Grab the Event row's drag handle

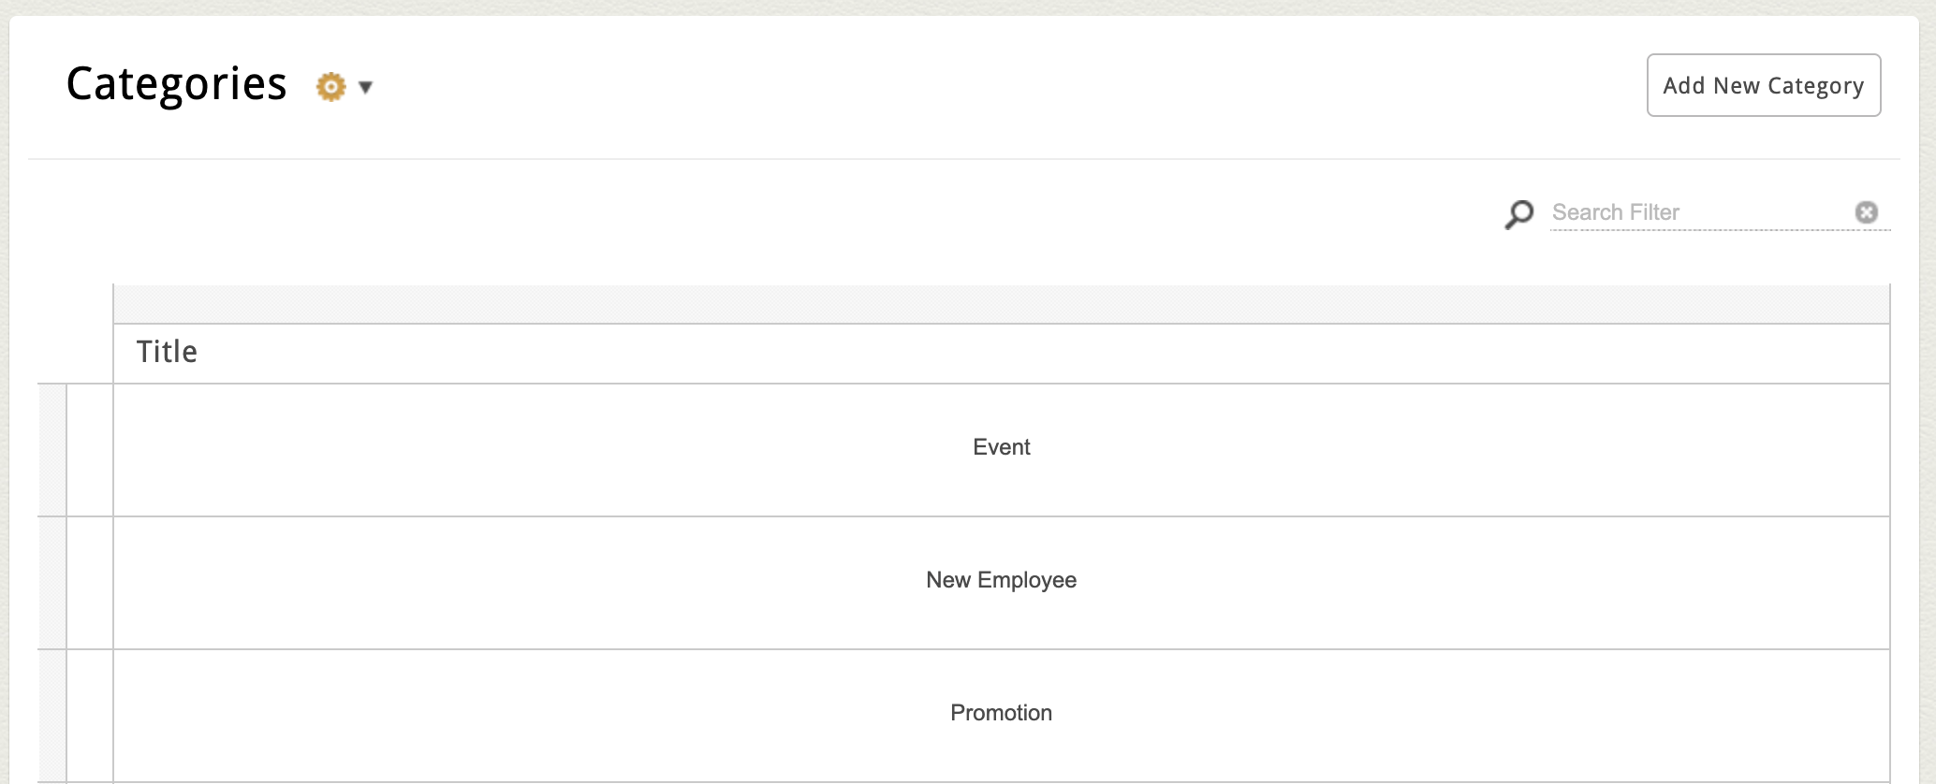pos(52,450)
